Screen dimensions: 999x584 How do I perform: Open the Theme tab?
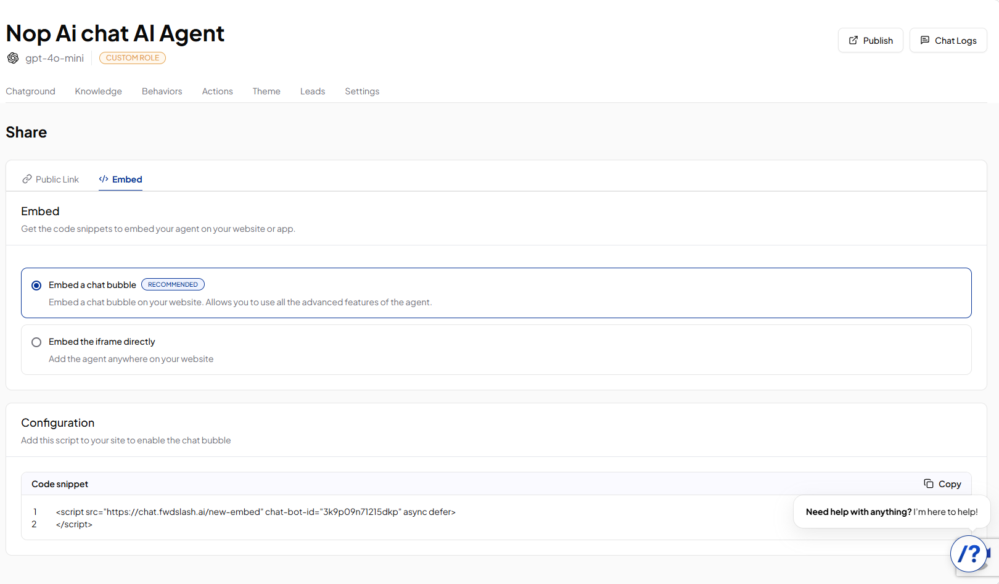pyautogui.click(x=266, y=91)
